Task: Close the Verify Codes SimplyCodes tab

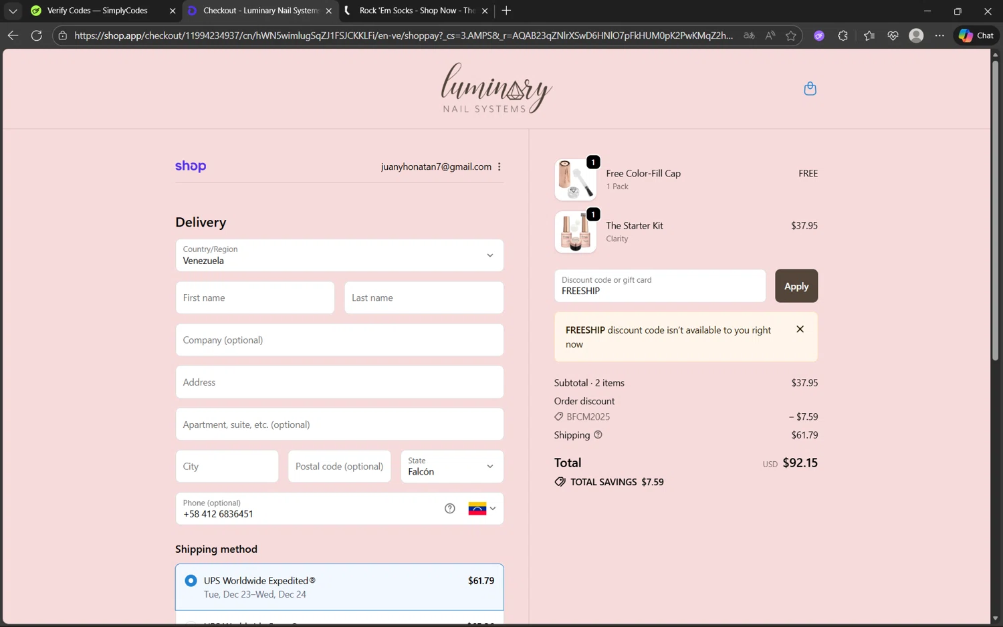Action: 173,11
